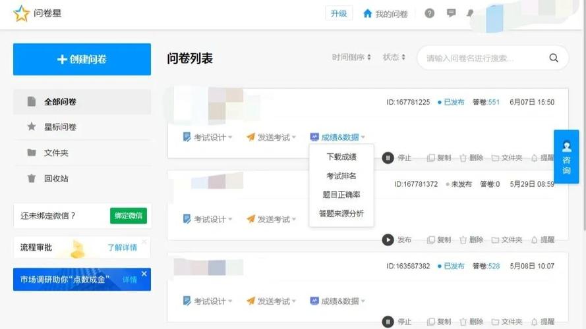Viewport: 586px width, 329px height.
Task: Open the message chat bubble icon
Action: tap(451, 13)
